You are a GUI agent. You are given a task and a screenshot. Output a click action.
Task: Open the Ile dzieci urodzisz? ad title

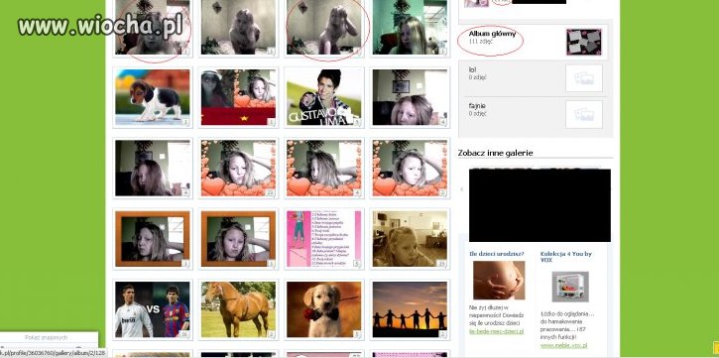click(x=496, y=254)
